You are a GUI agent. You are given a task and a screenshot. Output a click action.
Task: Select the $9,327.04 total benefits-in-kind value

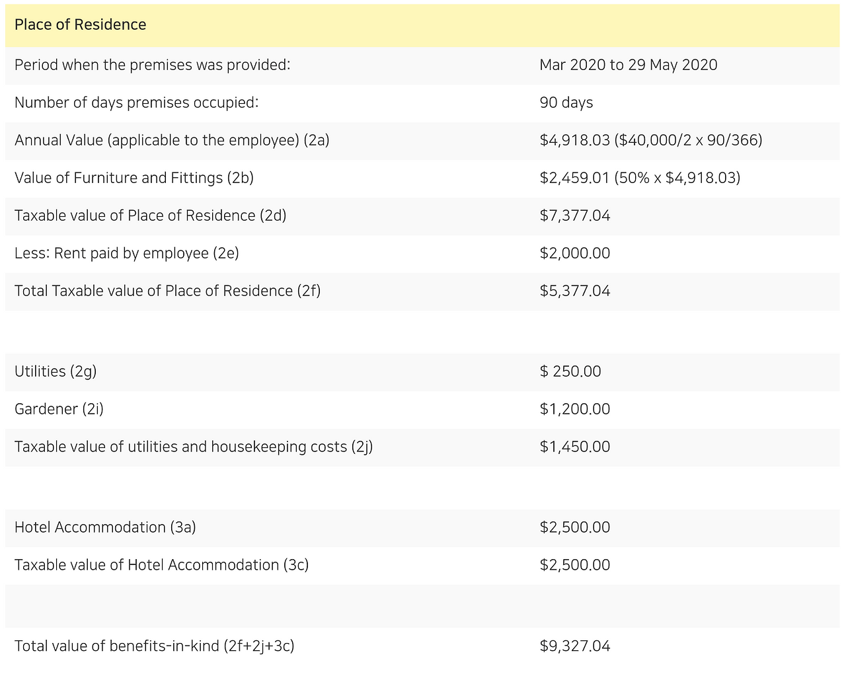[574, 646]
